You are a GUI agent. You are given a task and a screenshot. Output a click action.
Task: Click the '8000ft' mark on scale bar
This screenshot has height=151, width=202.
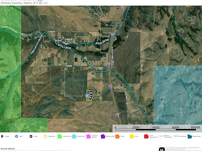[x=195, y=127]
